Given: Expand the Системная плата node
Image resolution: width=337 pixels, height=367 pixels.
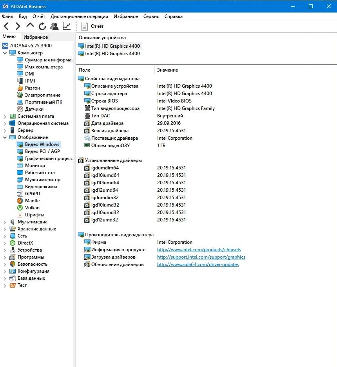Looking at the screenshot, I should [5, 116].
